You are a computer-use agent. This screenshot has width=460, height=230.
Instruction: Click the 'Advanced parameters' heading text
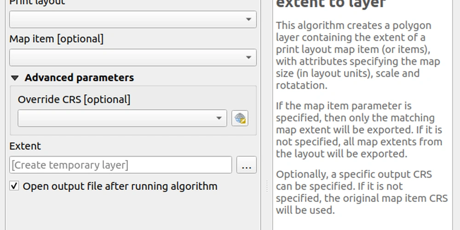coord(79,78)
